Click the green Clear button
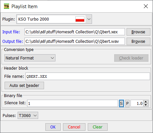Screen dimensions: 153x133 [98, 127]
